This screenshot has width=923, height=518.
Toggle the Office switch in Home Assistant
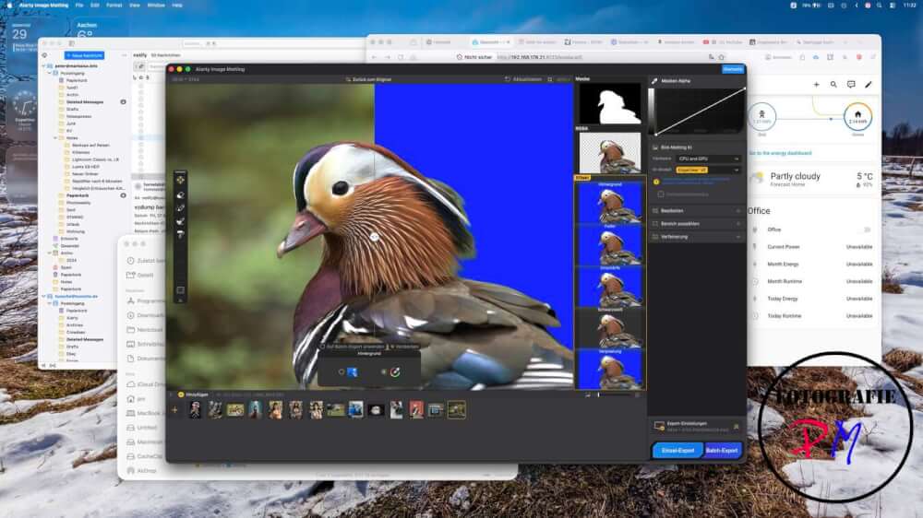(866, 230)
